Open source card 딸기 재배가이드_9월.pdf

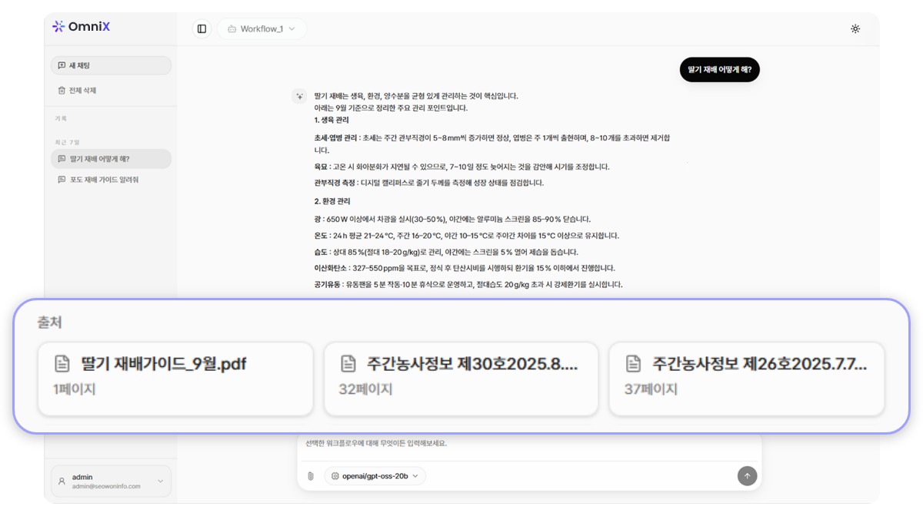pyautogui.click(x=175, y=379)
